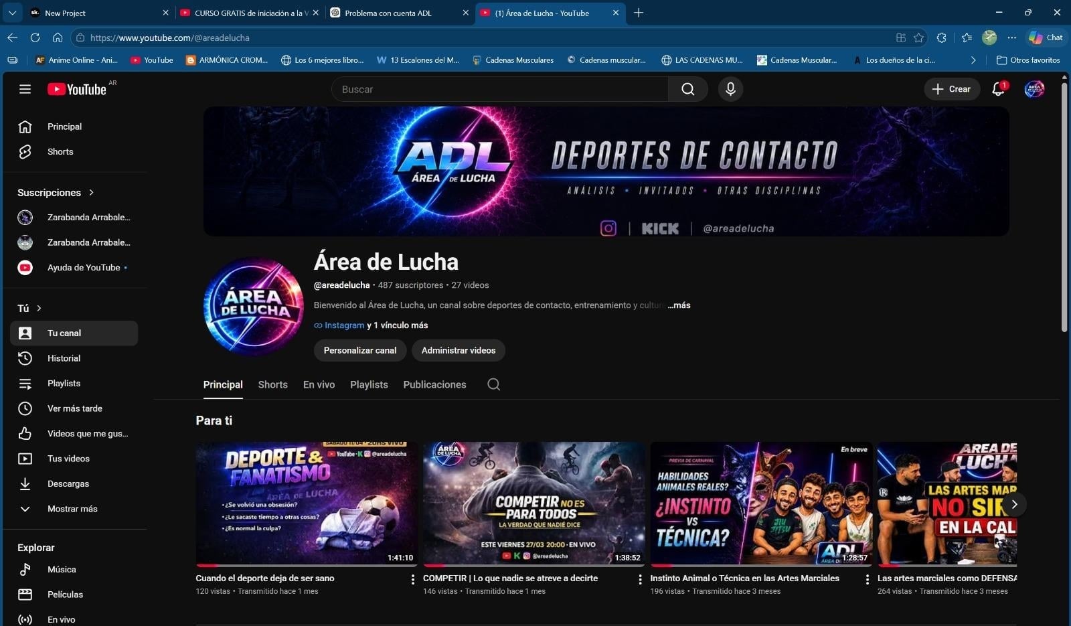Open the Anime Online bookmark
This screenshot has width=1071, height=626.
76,60
